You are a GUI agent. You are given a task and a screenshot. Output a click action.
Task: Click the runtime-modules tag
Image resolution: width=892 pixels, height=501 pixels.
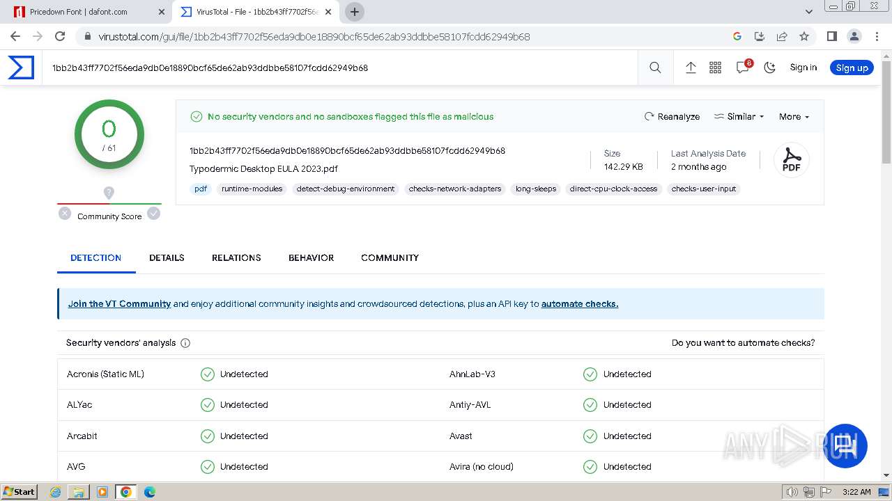[252, 189]
